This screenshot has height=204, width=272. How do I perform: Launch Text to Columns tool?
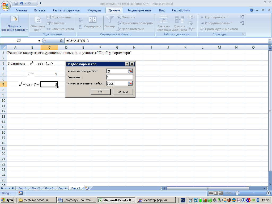pos(164,23)
